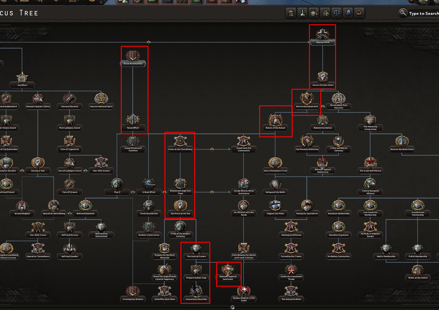
Task: Select the Around Maginot focus
Action: click(22, 208)
